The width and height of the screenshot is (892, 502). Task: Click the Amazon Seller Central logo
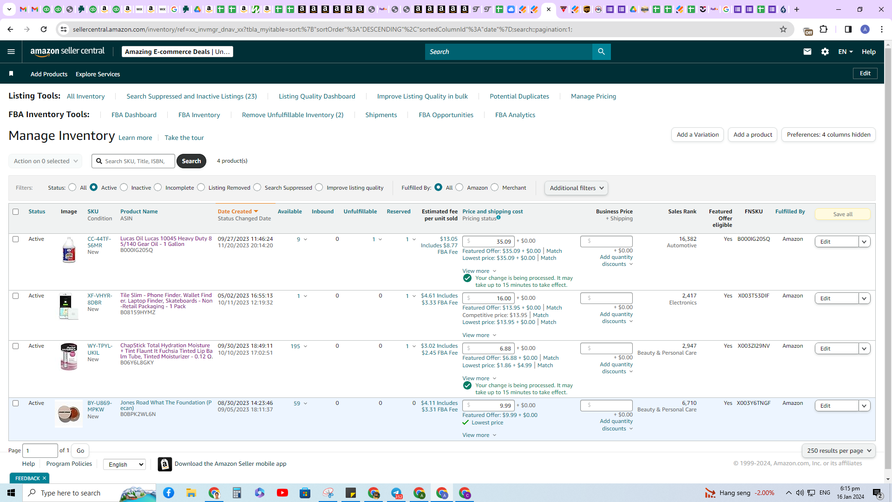pyautogui.click(x=67, y=52)
